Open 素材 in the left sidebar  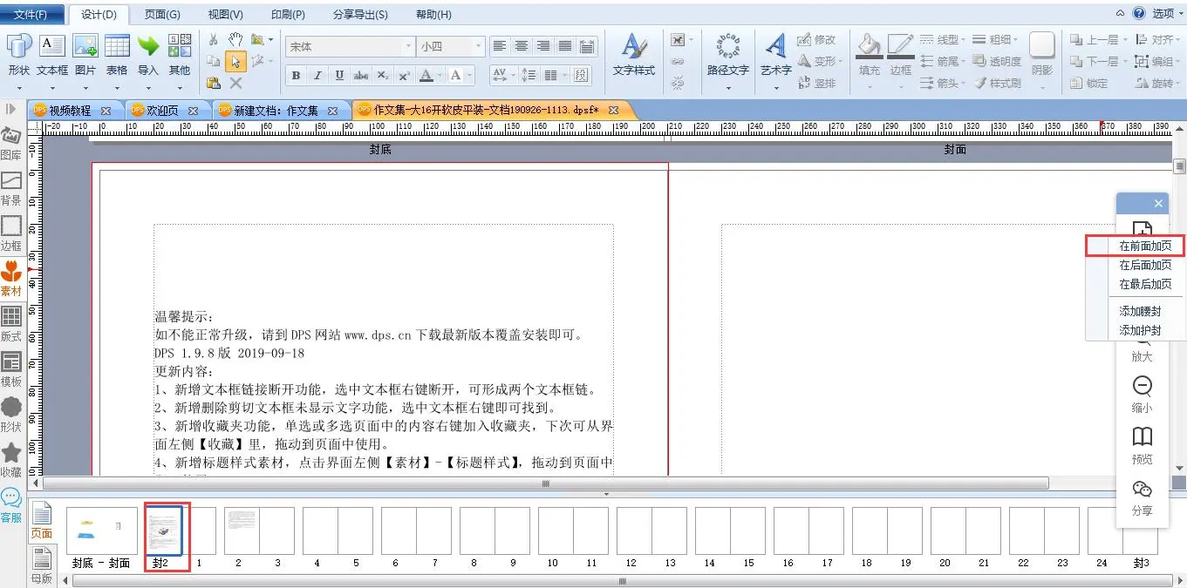[11, 280]
